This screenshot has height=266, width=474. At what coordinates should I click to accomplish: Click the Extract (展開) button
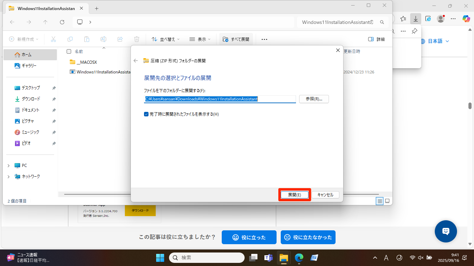(x=294, y=195)
